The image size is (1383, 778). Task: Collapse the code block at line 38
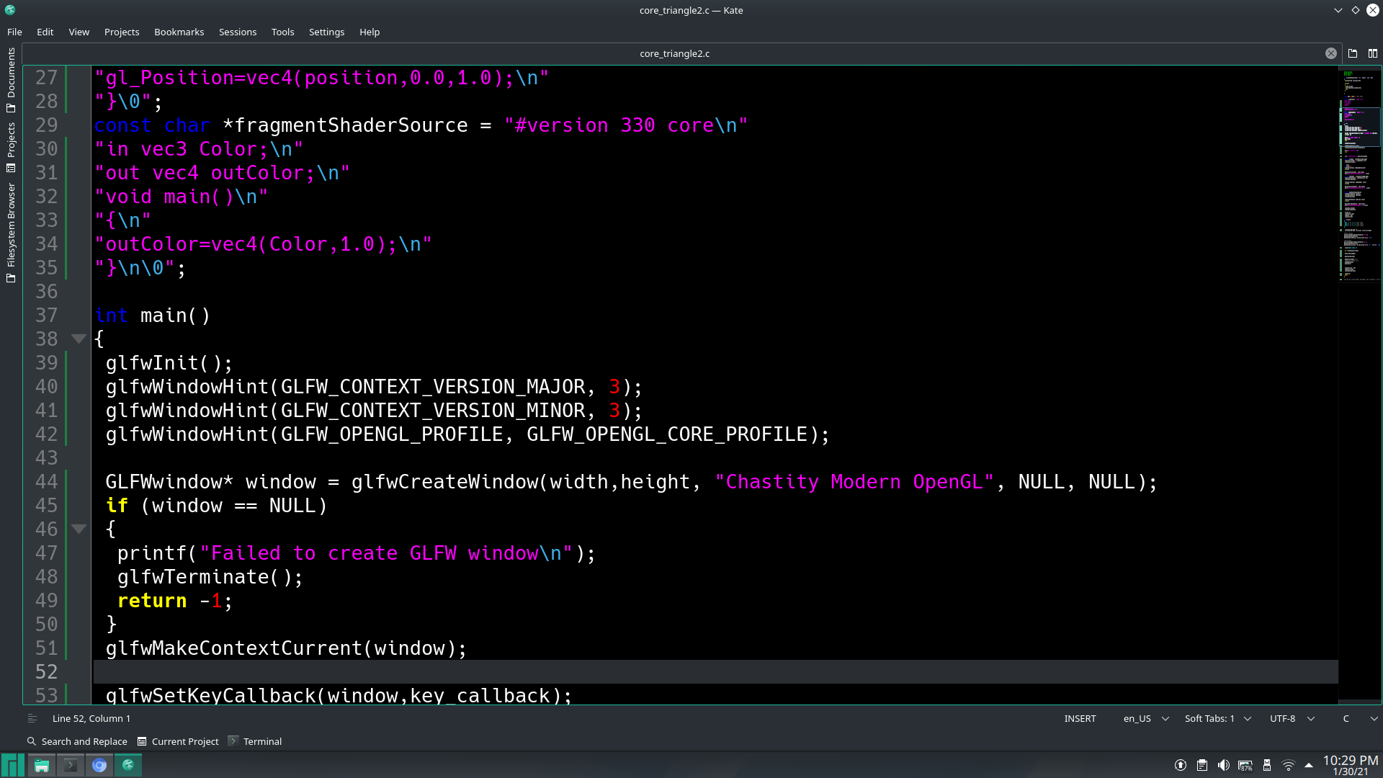(x=79, y=339)
